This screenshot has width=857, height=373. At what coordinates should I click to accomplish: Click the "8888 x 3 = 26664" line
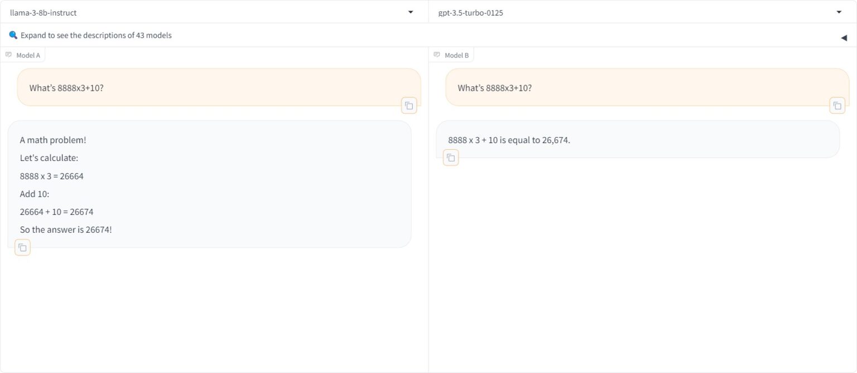[x=51, y=176]
